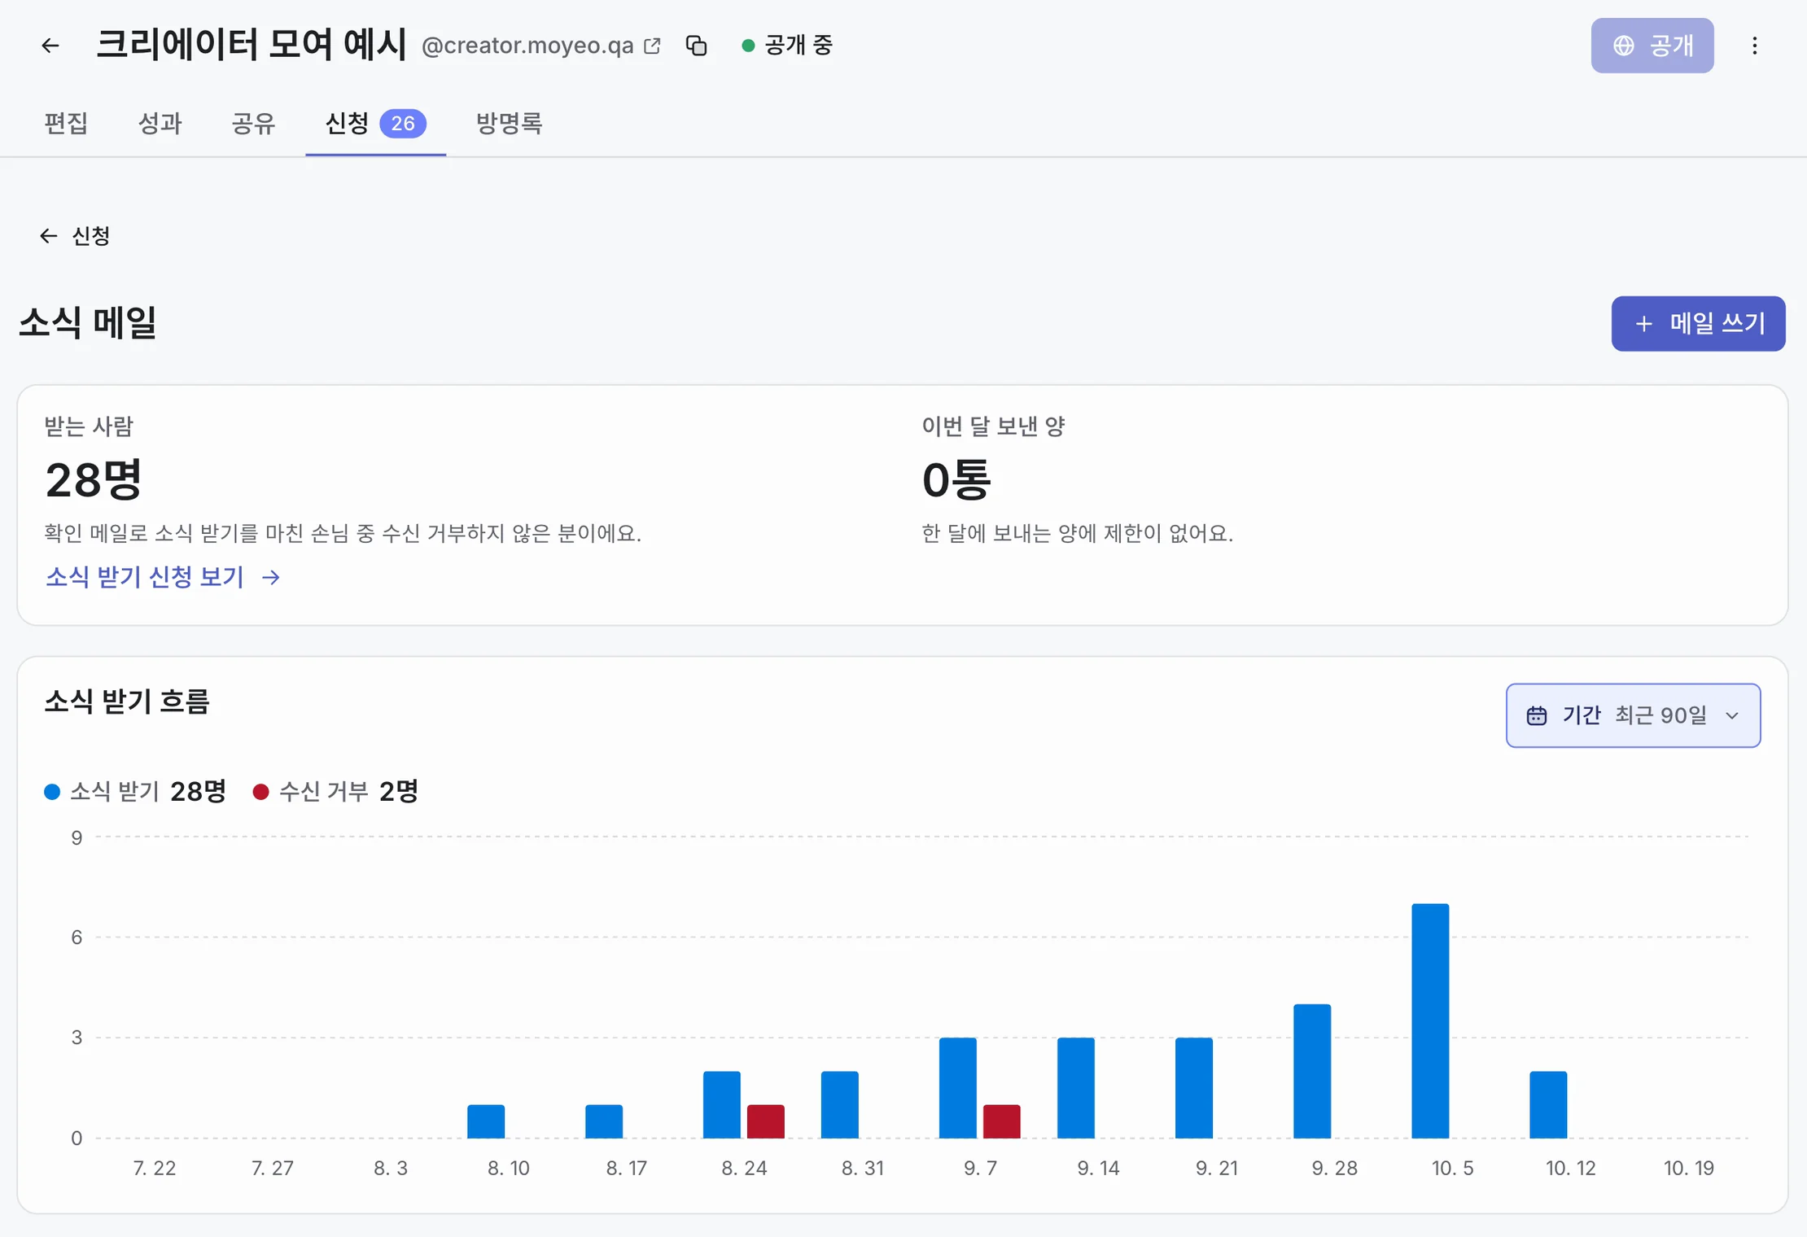The image size is (1807, 1237).
Task: Select the 신청 tab with 26 badge
Action: pyautogui.click(x=375, y=124)
